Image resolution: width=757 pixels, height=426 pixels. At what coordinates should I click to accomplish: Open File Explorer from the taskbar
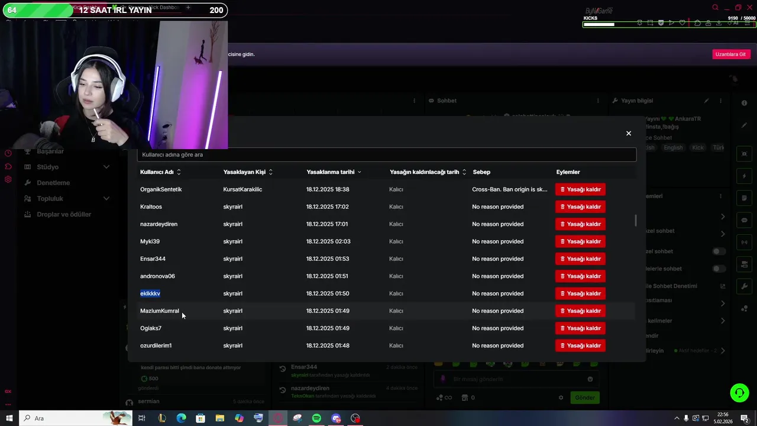(219, 418)
